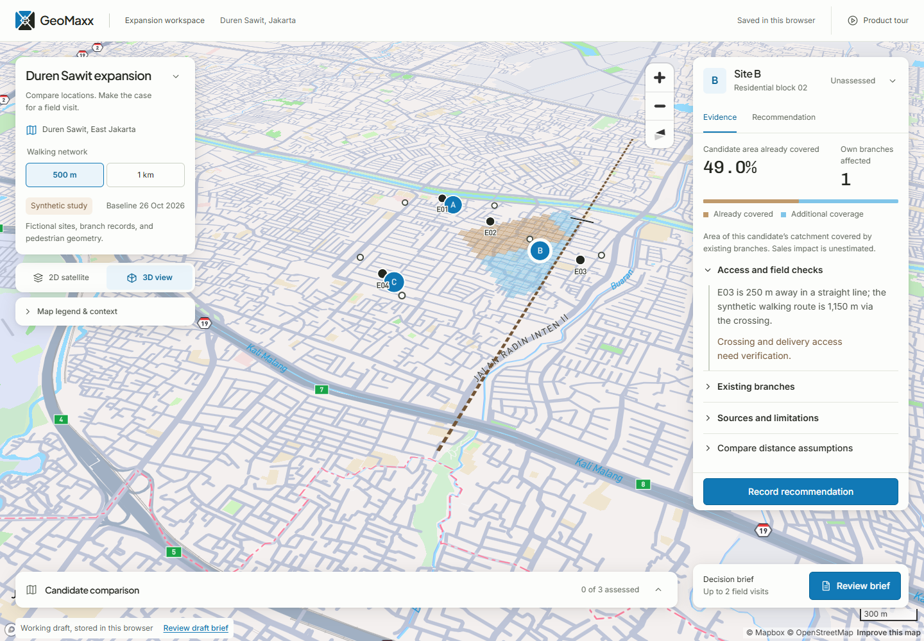Expand Compare distance assumptions section
Image resolution: width=924 pixels, height=641 pixels.
pos(801,448)
